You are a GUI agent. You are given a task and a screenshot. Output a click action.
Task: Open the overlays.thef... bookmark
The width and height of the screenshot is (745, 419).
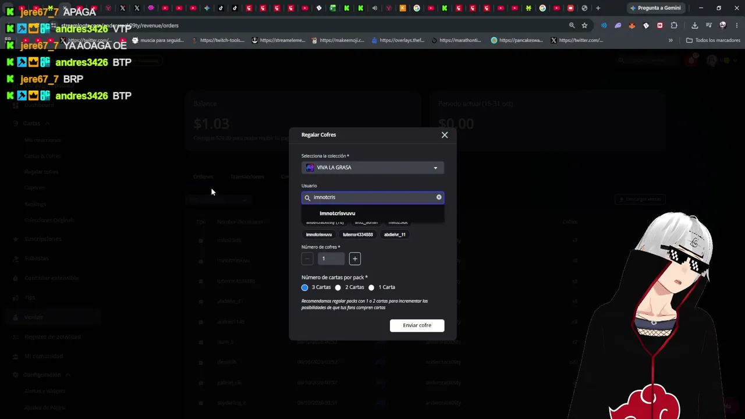click(x=398, y=41)
